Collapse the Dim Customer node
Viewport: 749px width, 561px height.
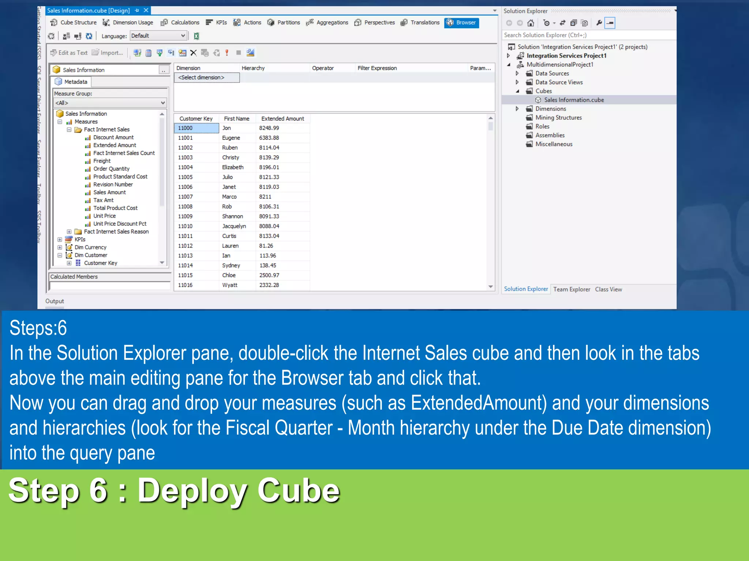pyautogui.click(x=60, y=255)
